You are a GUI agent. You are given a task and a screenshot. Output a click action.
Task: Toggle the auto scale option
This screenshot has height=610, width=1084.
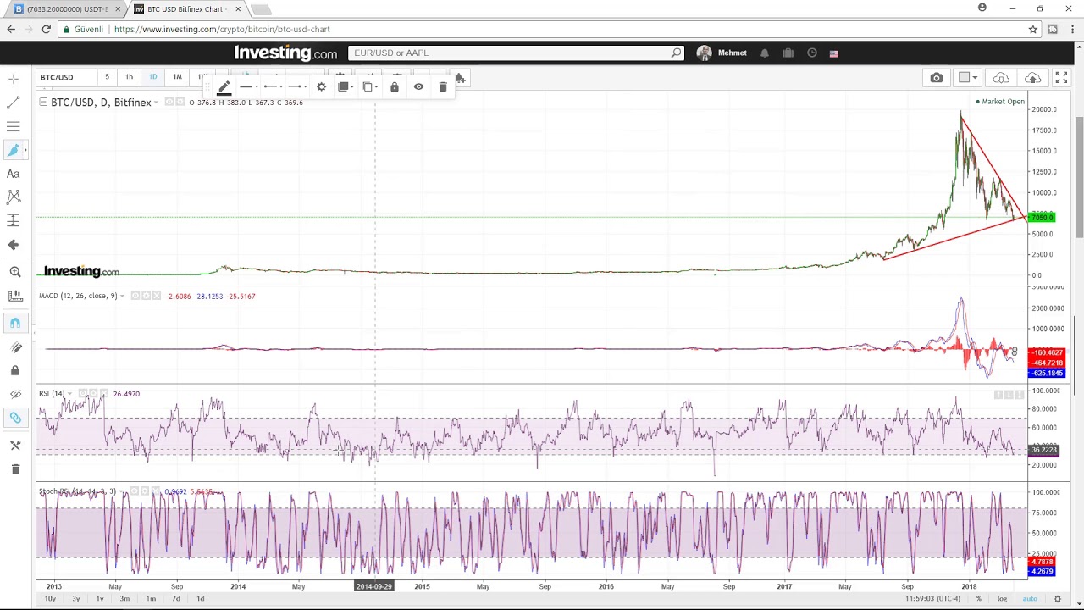pyautogui.click(x=1030, y=599)
